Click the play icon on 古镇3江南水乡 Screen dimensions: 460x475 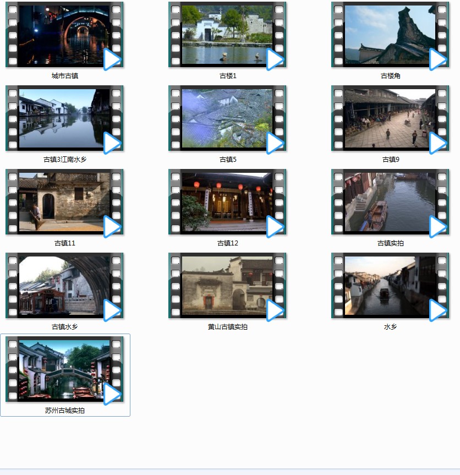click(112, 143)
